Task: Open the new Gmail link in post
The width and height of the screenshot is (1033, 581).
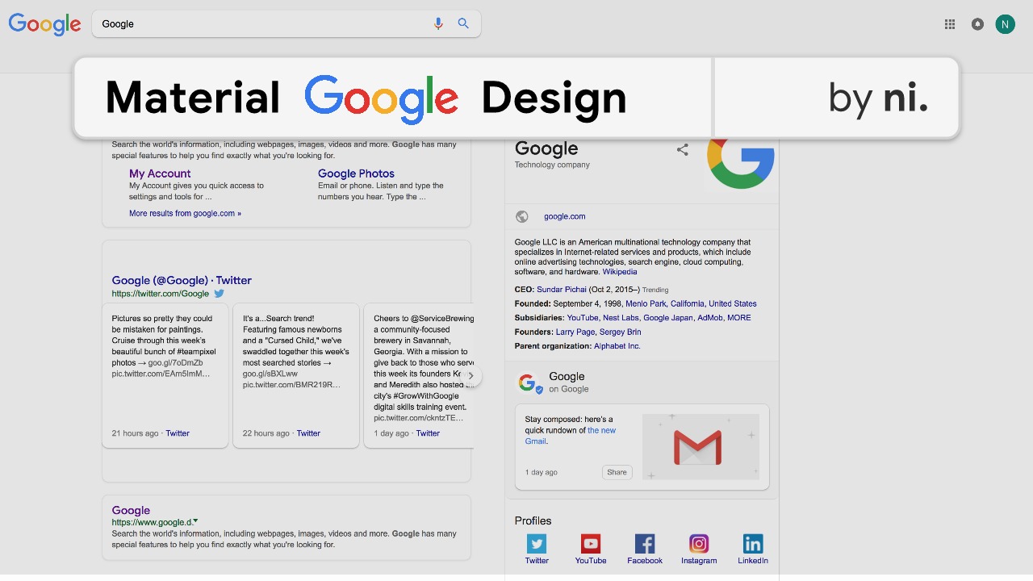Action: pyautogui.click(x=570, y=436)
